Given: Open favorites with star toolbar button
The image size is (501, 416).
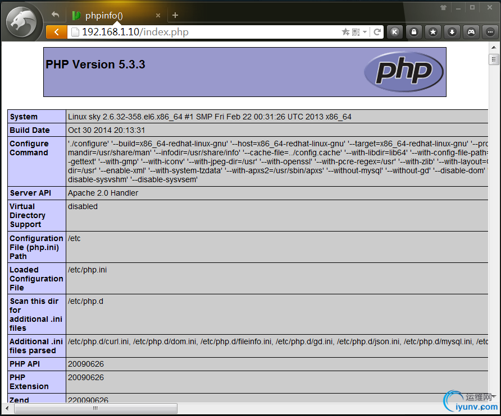Looking at the screenshot, I should tap(433, 32).
